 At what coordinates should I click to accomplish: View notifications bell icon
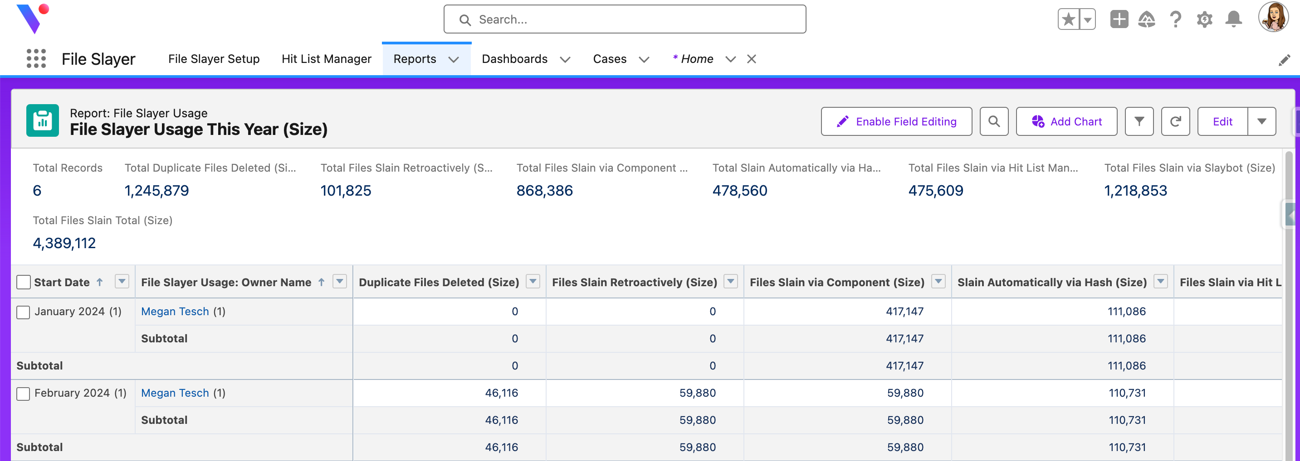pyautogui.click(x=1233, y=19)
